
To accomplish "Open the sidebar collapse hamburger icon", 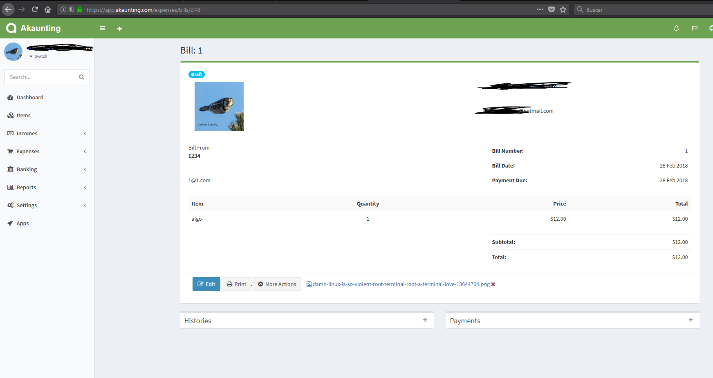I will point(103,28).
